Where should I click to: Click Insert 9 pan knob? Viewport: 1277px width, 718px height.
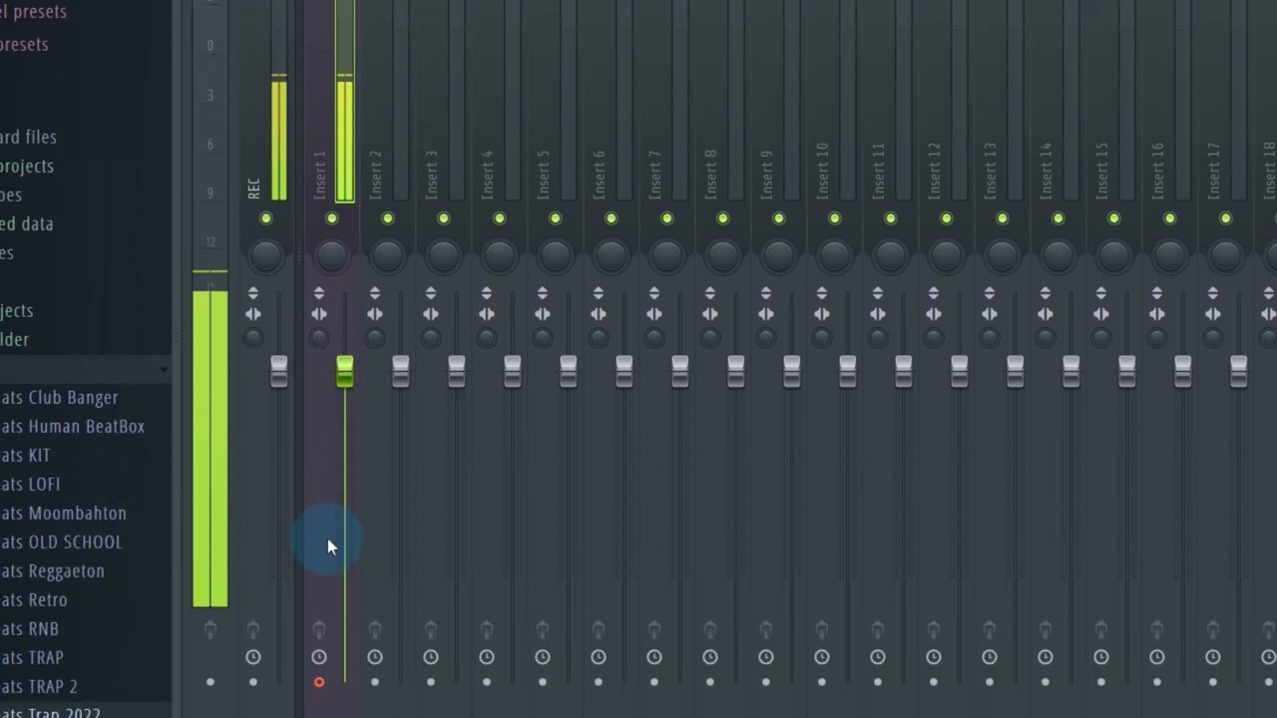click(x=779, y=256)
